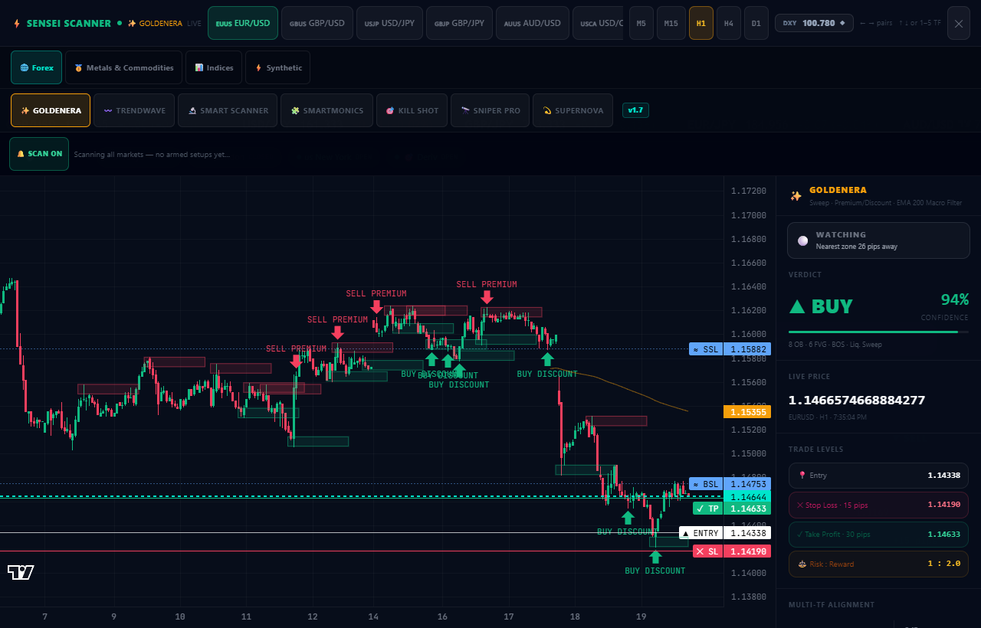The width and height of the screenshot is (981, 628).
Task: Click the Sensei Scanner lightning logo
Action: click(17, 23)
